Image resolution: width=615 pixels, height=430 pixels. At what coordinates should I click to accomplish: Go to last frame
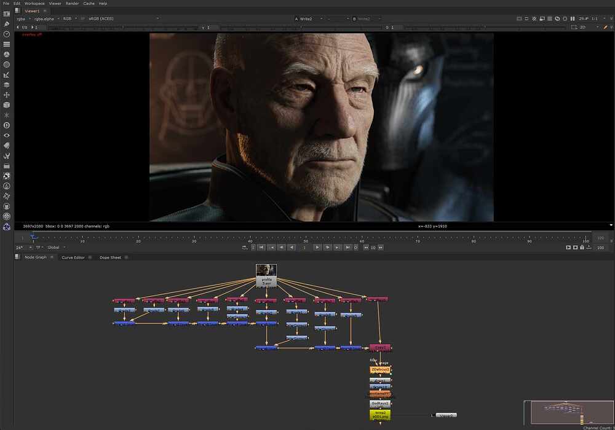(x=347, y=248)
